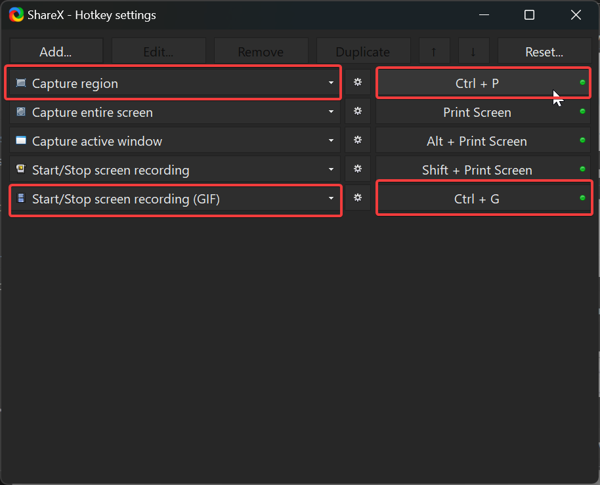Expand the Capture entire screen dropdown arrow
This screenshot has width=600, height=485.
[x=331, y=112]
